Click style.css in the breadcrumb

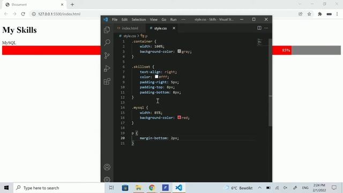(x=130, y=36)
